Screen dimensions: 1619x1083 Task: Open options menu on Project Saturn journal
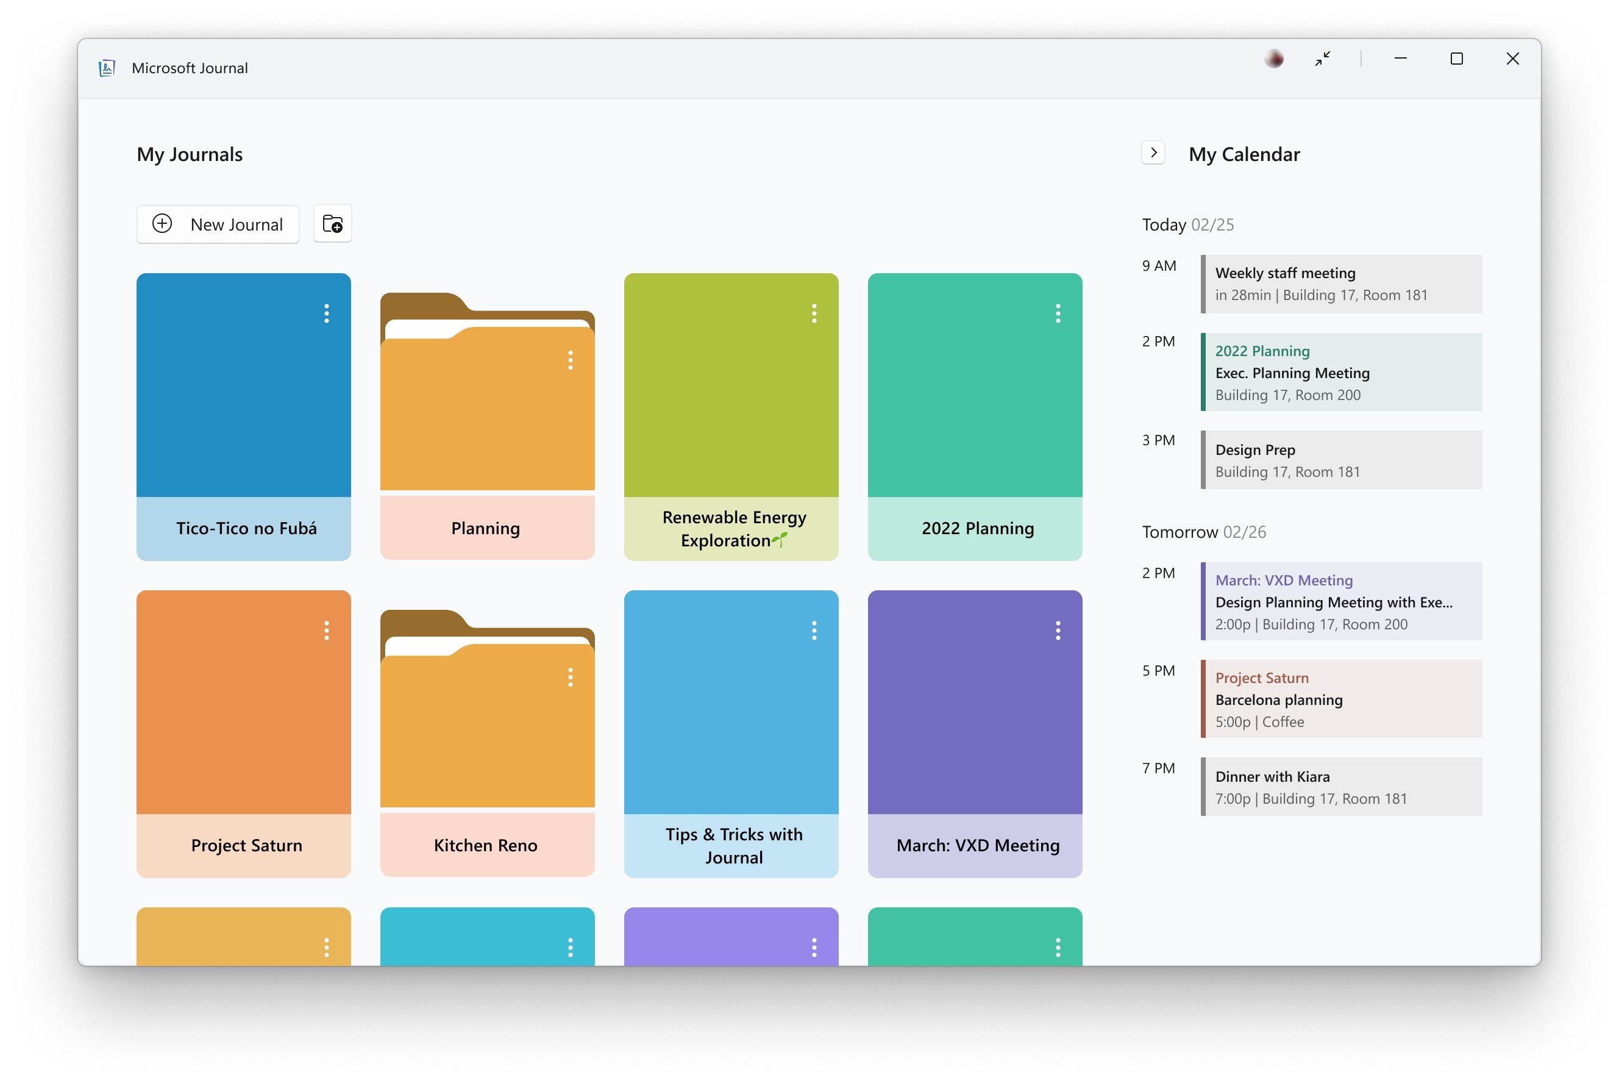[327, 631]
